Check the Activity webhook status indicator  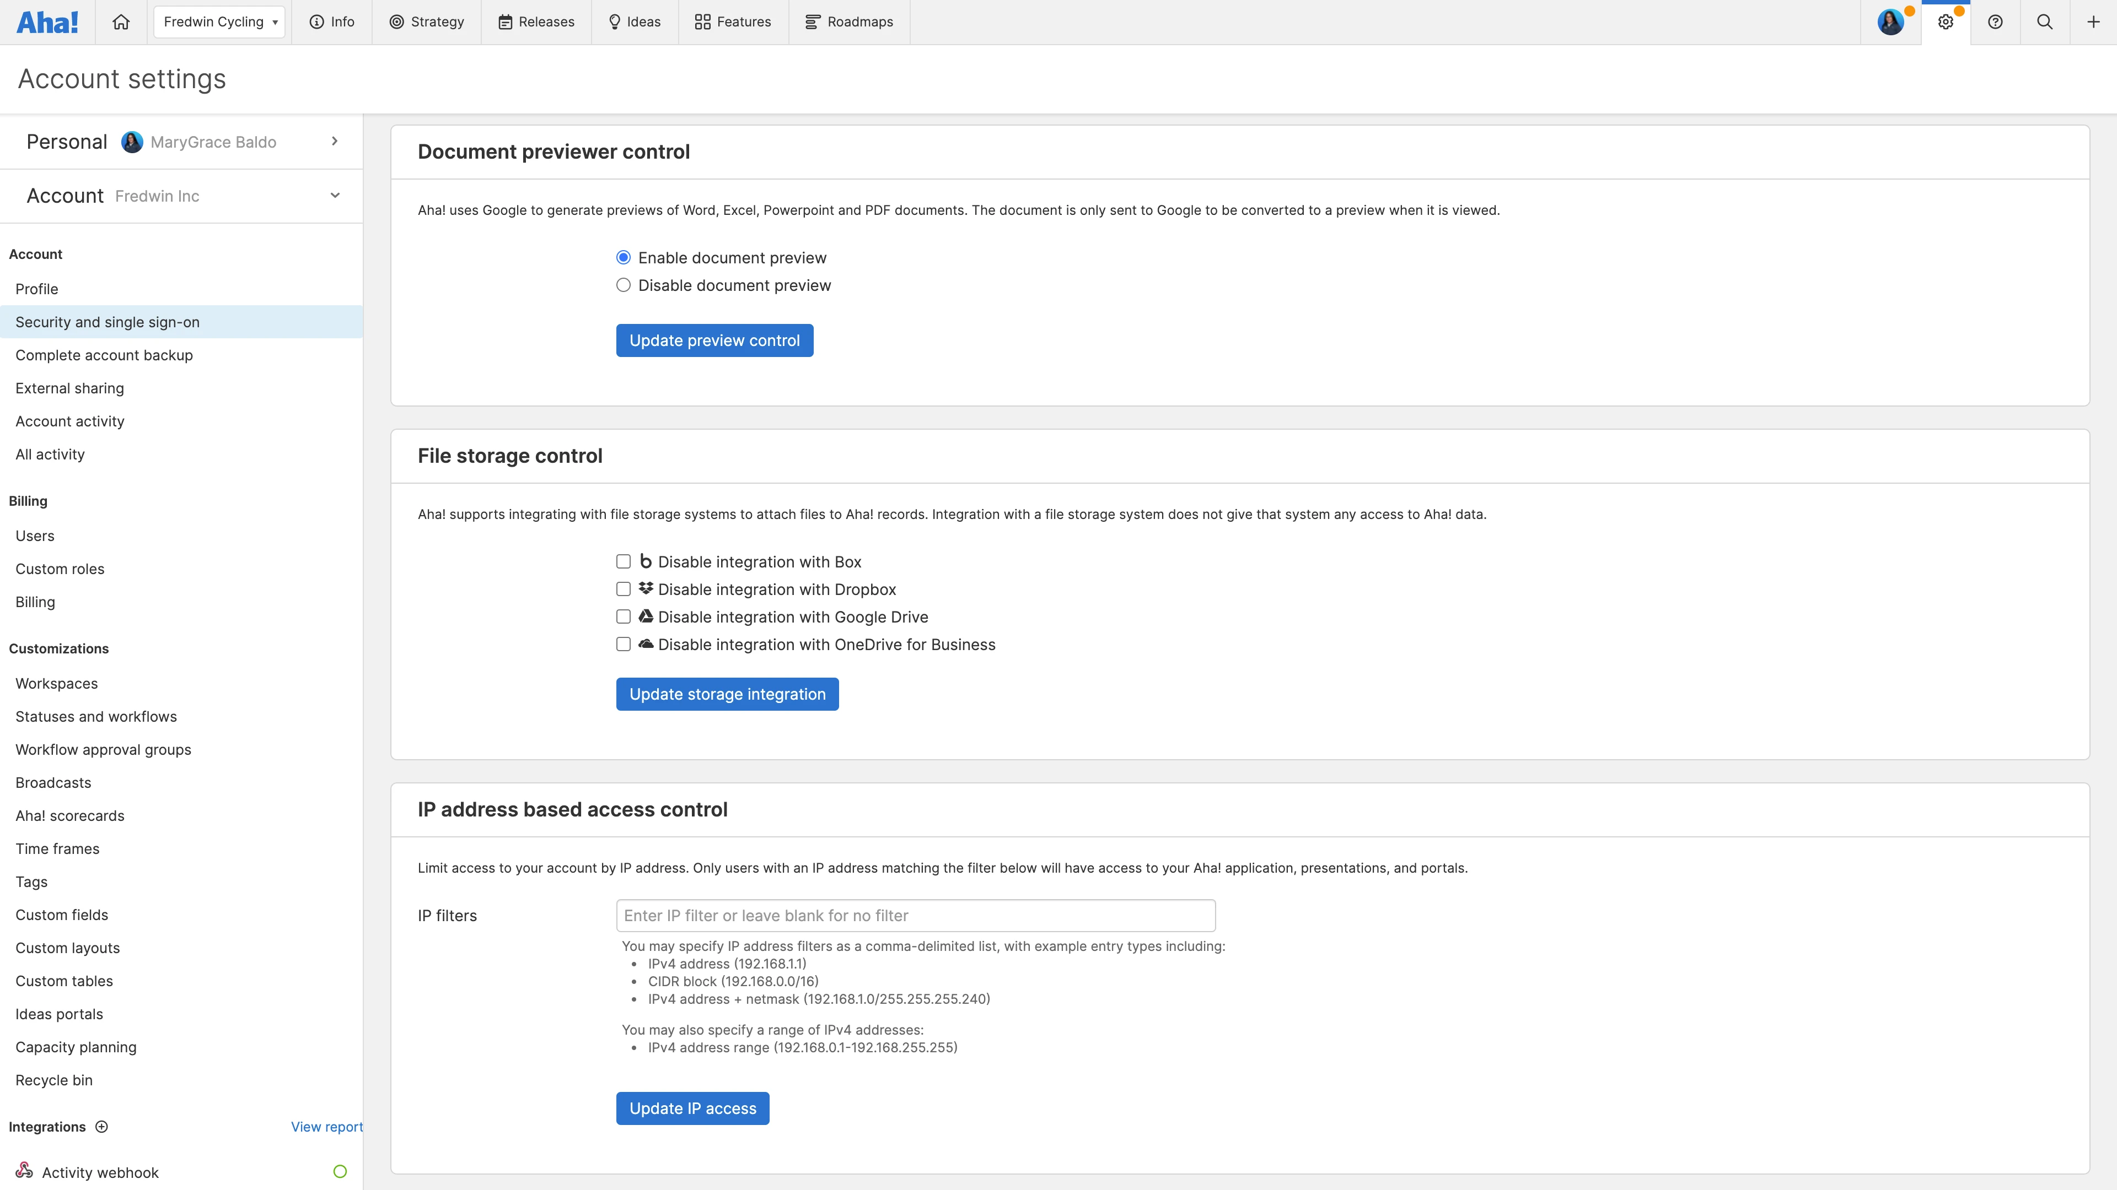pyautogui.click(x=340, y=1171)
